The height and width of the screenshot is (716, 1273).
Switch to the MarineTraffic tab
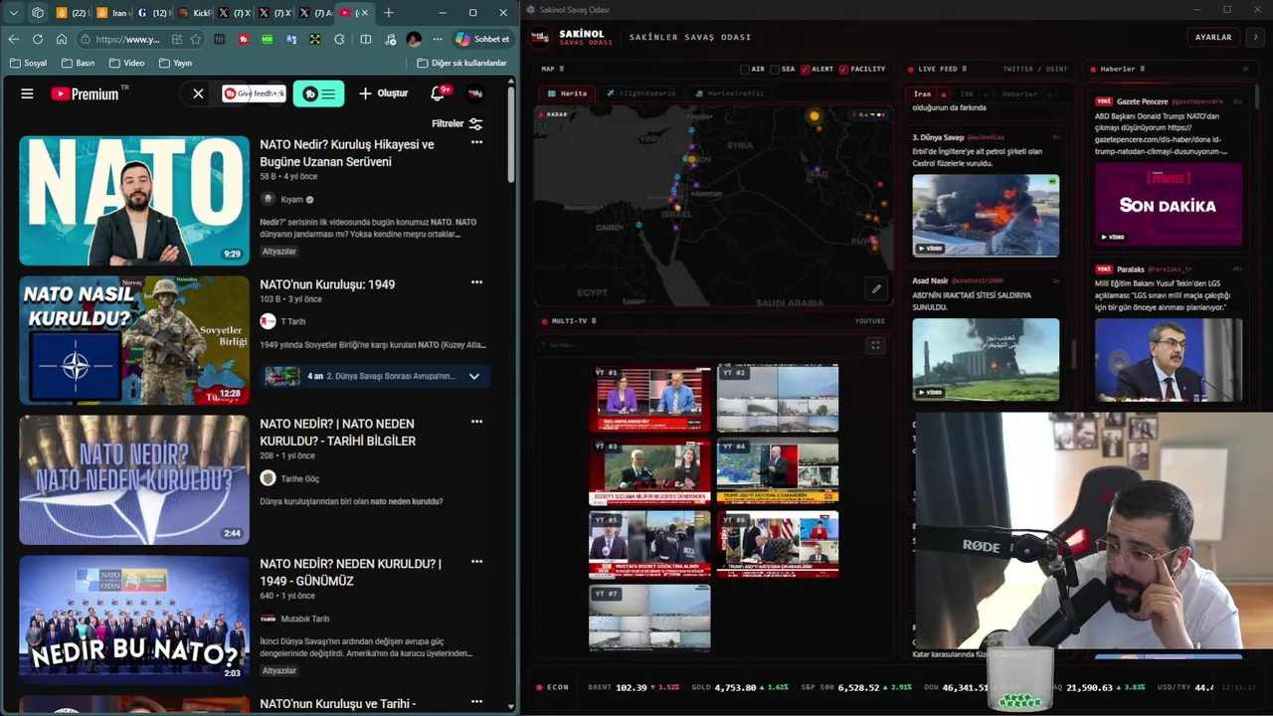tap(729, 93)
